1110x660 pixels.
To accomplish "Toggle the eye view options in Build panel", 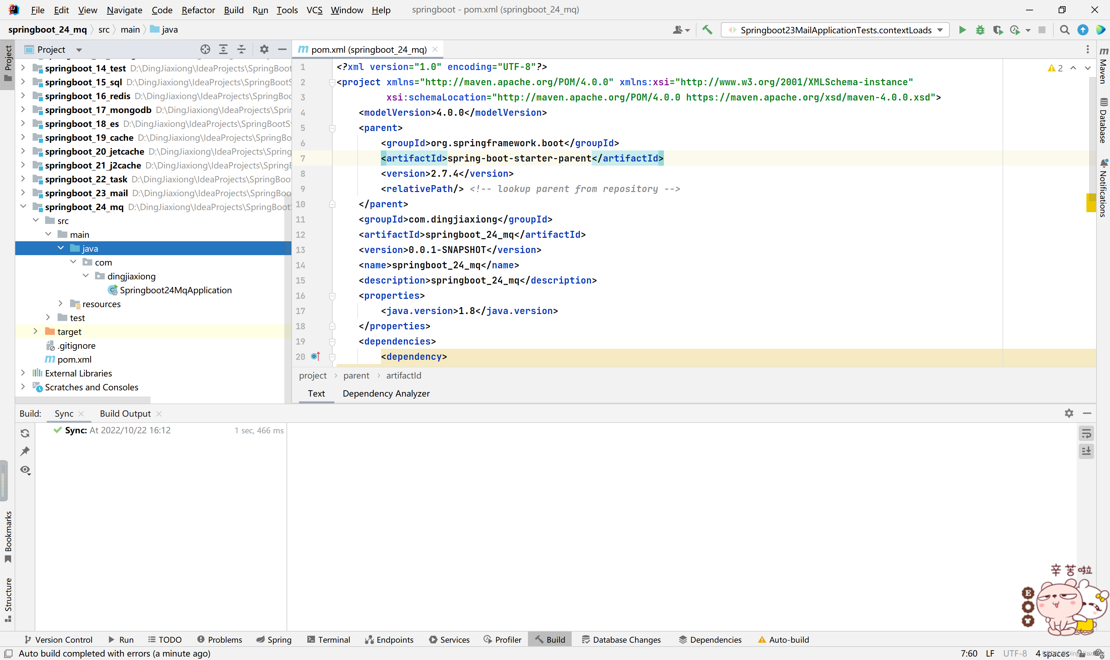I will coord(25,470).
